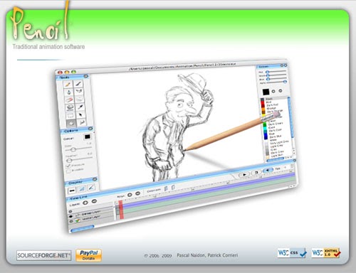Toggle the Pressure checkbox

pyautogui.click(x=68, y=166)
